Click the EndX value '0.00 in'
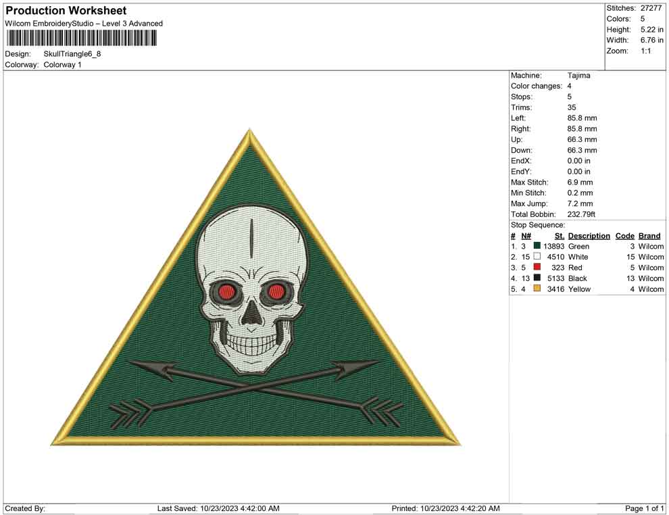The height and width of the screenshot is (515, 669). point(578,161)
